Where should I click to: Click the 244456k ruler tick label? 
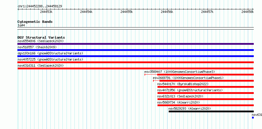(167, 12)
